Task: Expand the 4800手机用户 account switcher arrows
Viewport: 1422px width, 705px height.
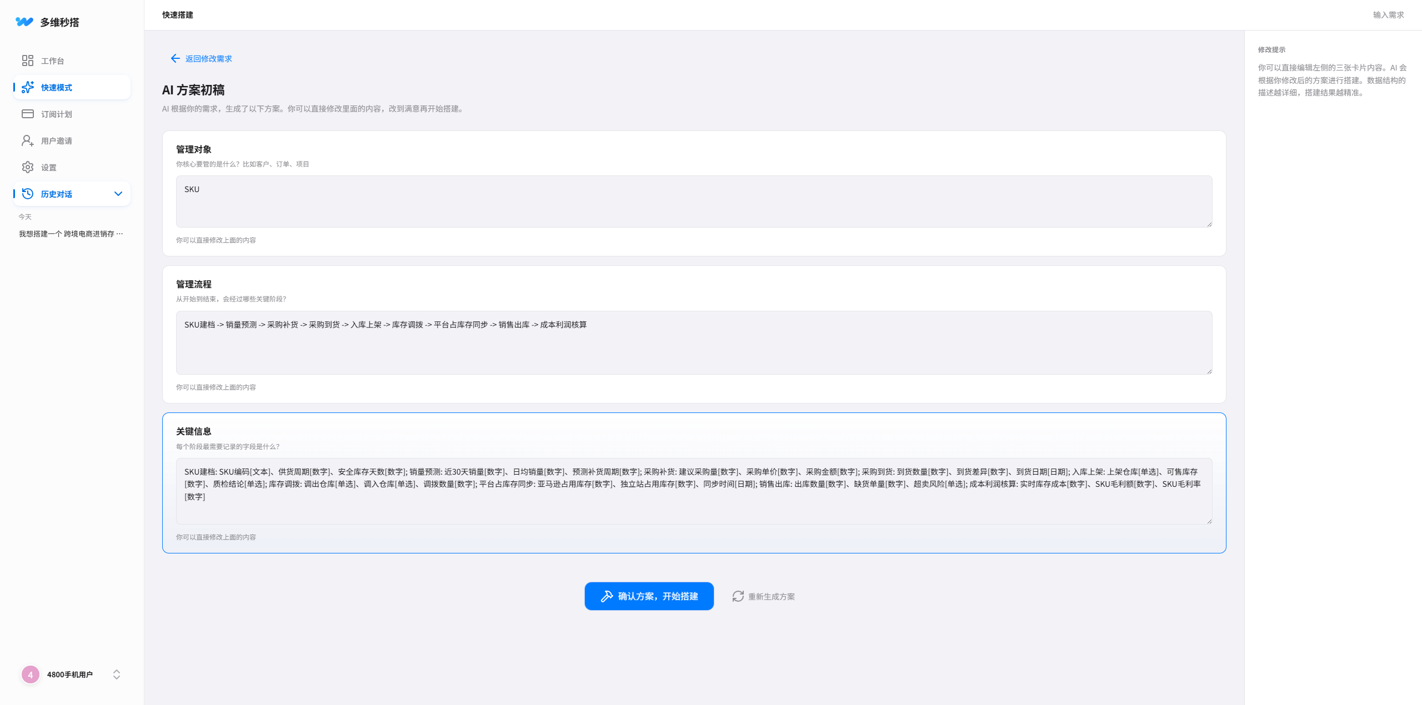Action: pos(117,674)
